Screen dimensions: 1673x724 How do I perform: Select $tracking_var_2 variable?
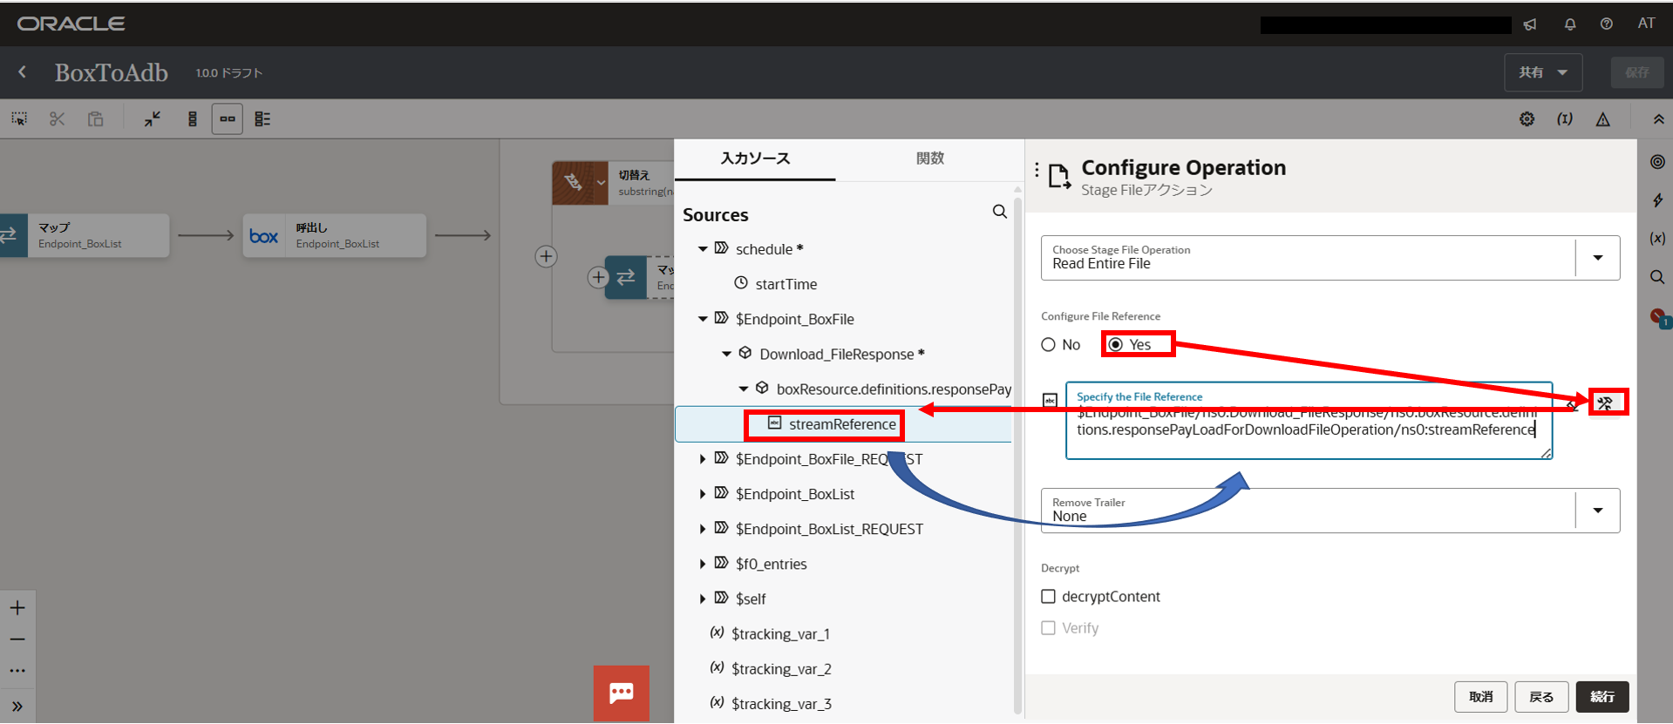(x=781, y=668)
